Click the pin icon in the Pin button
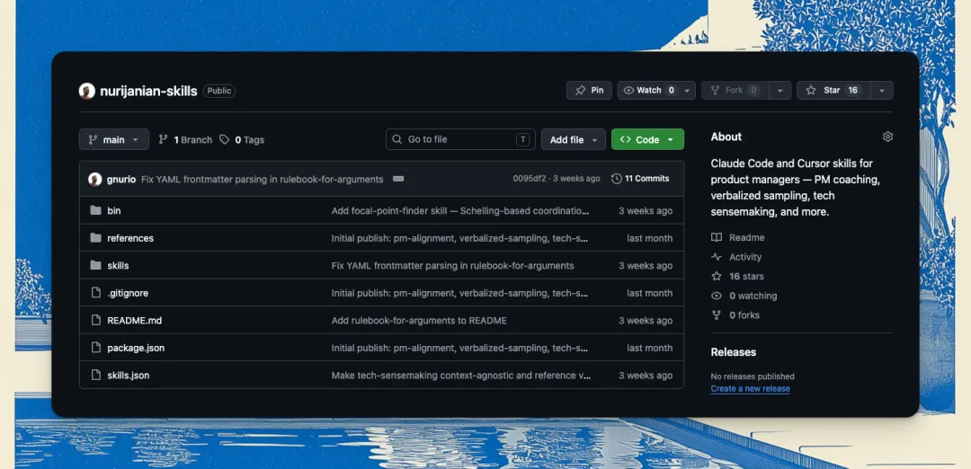The width and height of the screenshot is (971, 469). pyautogui.click(x=580, y=91)
